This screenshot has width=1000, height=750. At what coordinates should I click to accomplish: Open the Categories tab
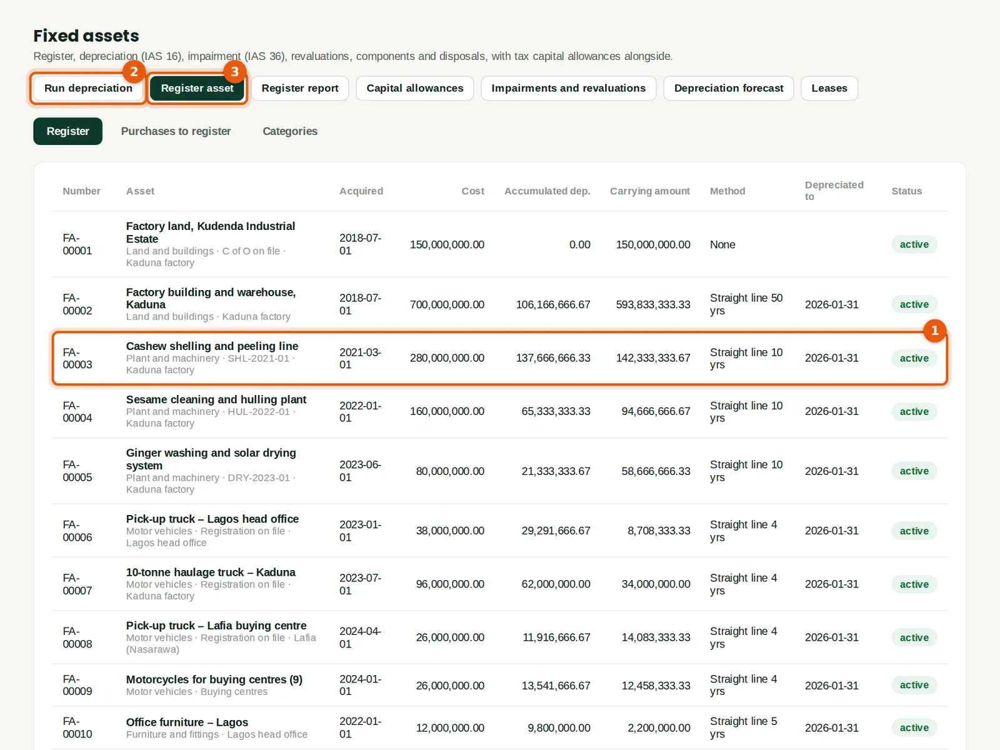point(290,131)
